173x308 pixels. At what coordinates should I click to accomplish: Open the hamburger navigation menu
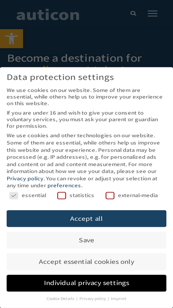point(152,13)
